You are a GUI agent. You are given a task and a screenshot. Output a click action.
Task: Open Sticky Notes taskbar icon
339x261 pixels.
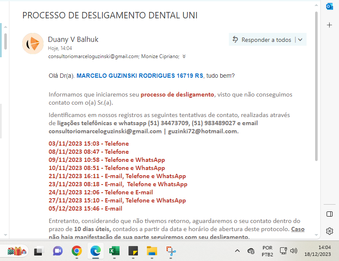coord(133,251)
